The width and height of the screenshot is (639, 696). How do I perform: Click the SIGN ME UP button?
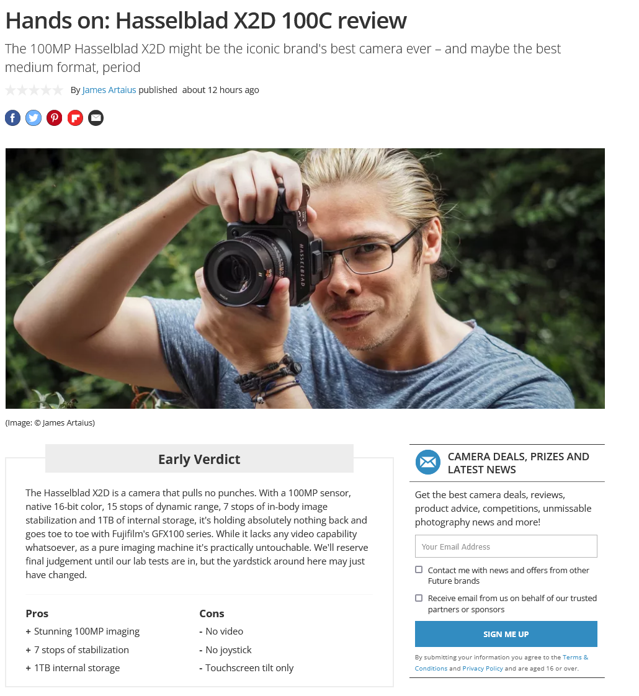pos(506,635)
